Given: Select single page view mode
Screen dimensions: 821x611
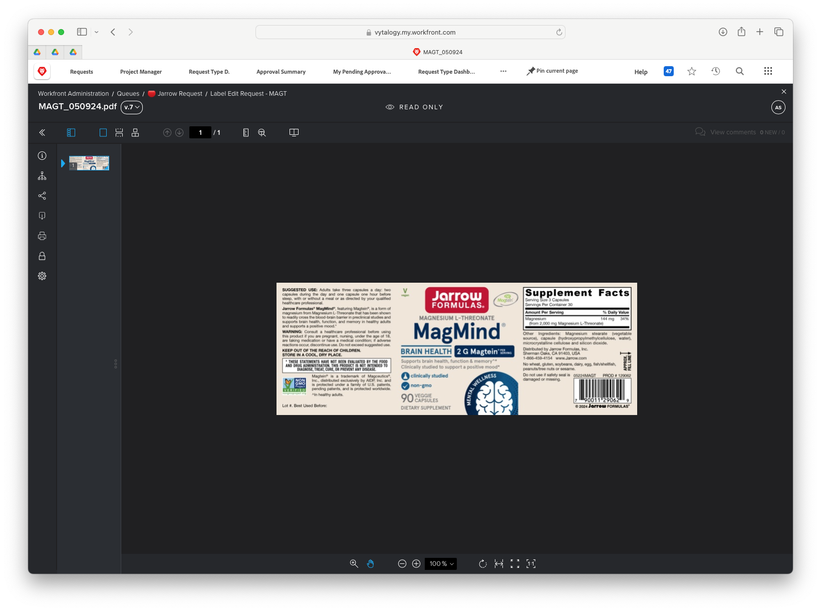Looking at the screenshot, I should [x=103, y=132].
